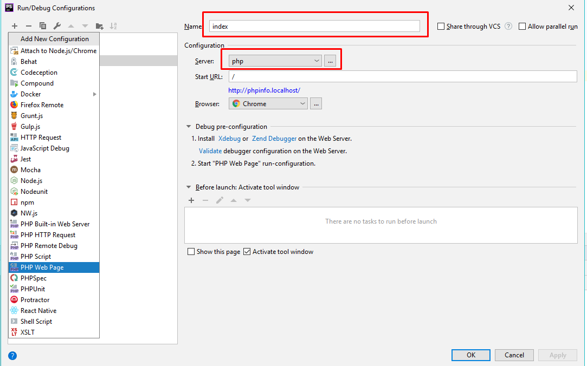Click the Sort Configurations alphabetically icon
The width and height of the screenshot is (587, 366).
[x=113, y=26]
